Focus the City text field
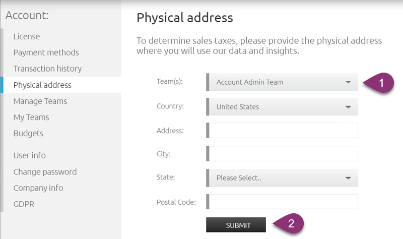 click(282, 154)
